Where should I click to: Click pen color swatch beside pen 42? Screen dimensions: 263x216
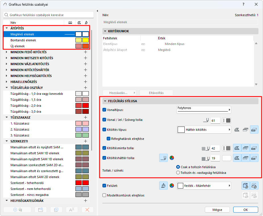tap(227, 148)
